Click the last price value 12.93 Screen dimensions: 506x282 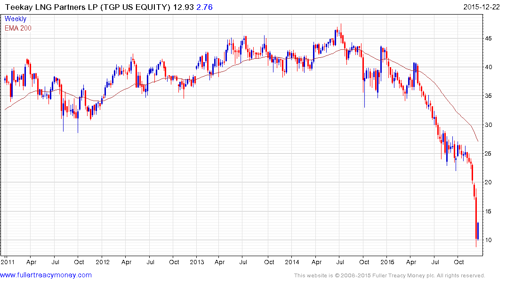(183, 7)
